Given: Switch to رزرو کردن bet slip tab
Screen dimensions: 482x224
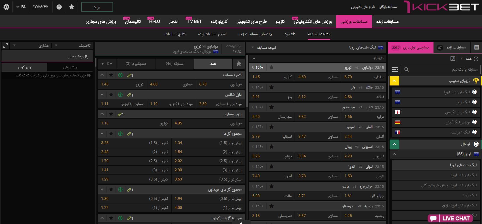Looking at the screenshot, I should (24, 67).
